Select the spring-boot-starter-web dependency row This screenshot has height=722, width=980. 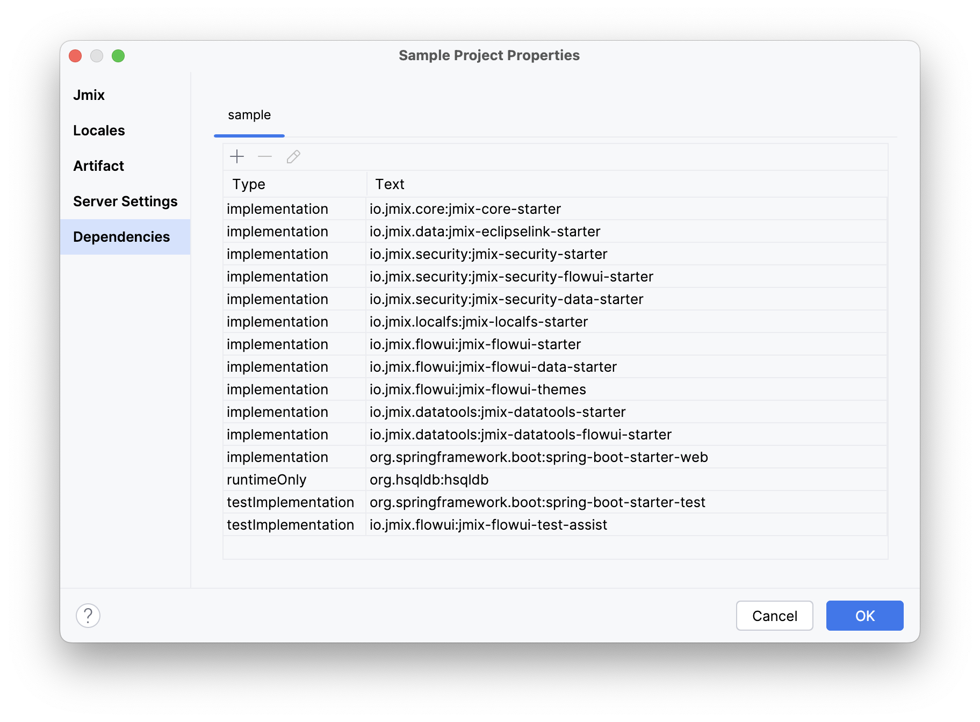tap(538, 457)
